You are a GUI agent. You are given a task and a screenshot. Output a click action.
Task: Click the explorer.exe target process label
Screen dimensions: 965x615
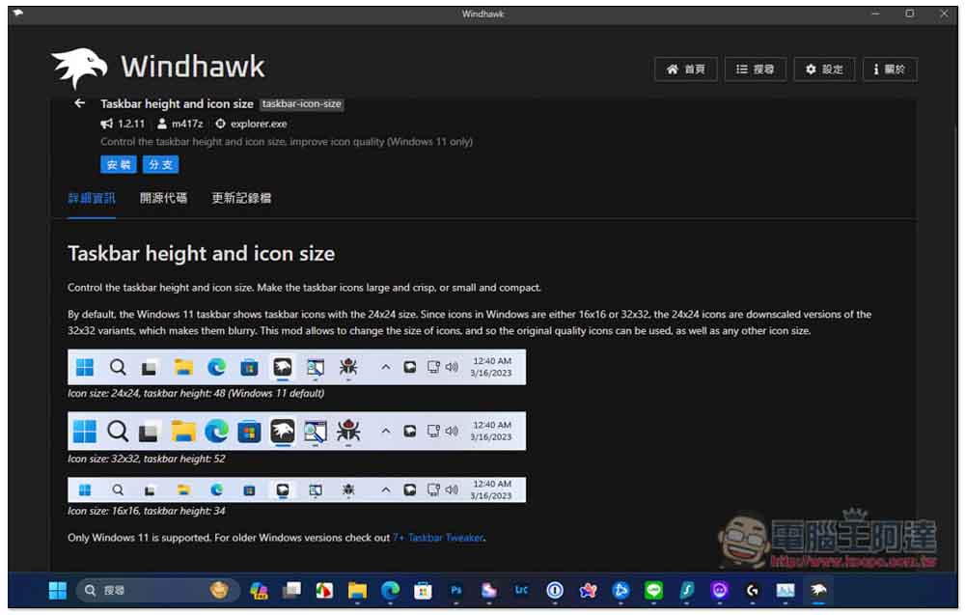pyautogui.click(x=259, y=124)
